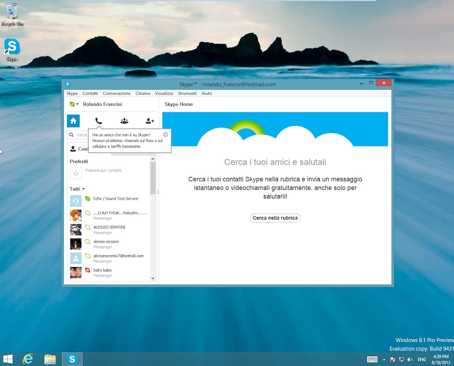Select Echo / Sound Test Service contact
This screenshot has height=366, width=454.
coord(109,201)
